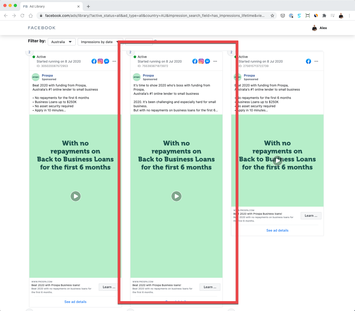Screen dimensions: 355x311
Task: Click Facebook platform icon on ad ID 275615713722739
Action: [308, 61]
